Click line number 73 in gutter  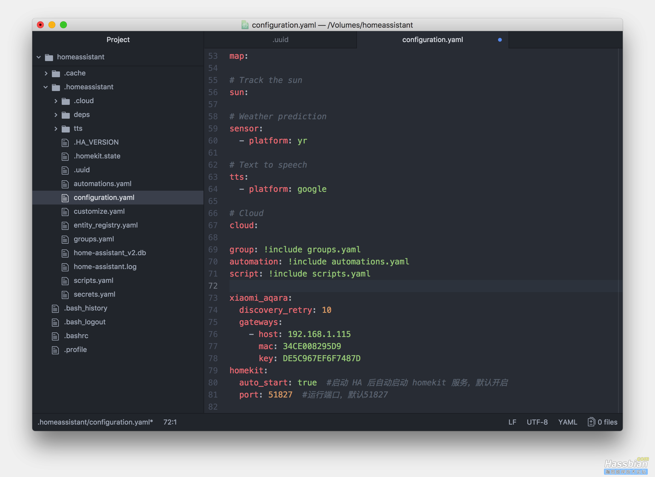tap(213, 298)
